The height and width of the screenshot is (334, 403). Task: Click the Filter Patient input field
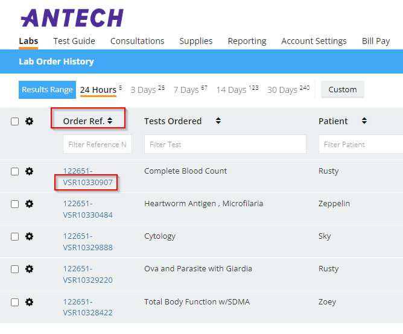coord(361,145)
